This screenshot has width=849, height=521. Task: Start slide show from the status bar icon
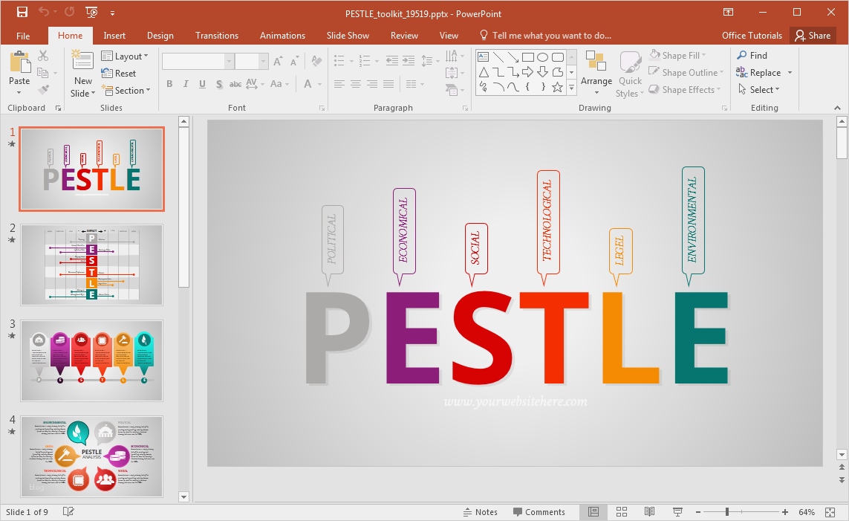[x=677, y=512]
